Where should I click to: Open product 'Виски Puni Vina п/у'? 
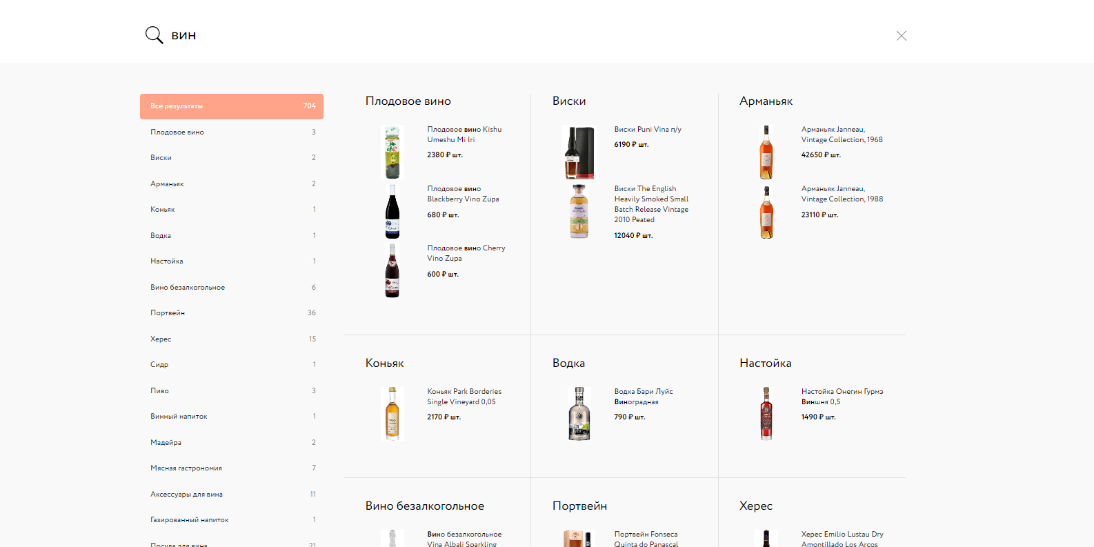(x=648, y=130)
